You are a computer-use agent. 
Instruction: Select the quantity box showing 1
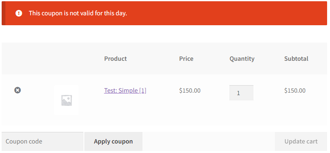[x=241, y=93]
